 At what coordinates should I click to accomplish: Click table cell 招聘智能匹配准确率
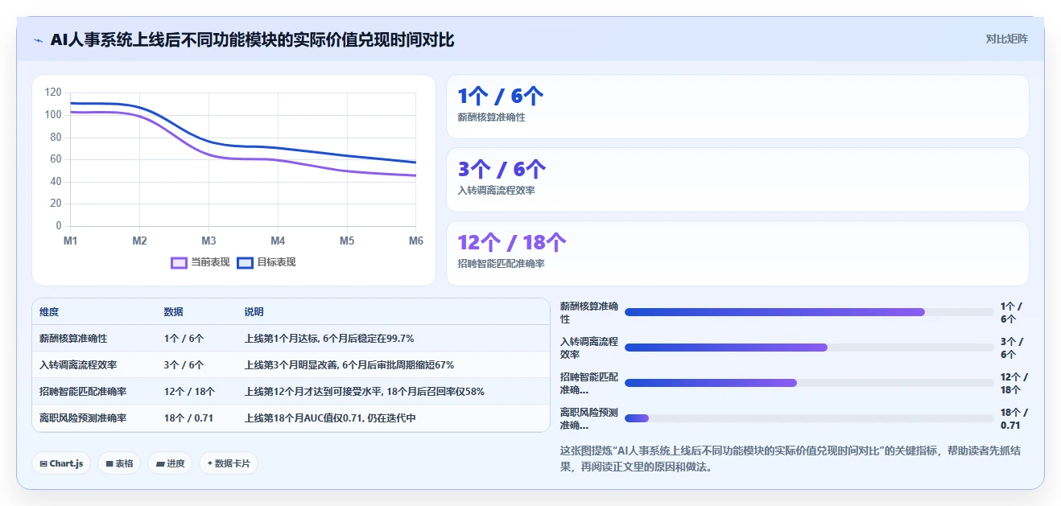point(83,392)
